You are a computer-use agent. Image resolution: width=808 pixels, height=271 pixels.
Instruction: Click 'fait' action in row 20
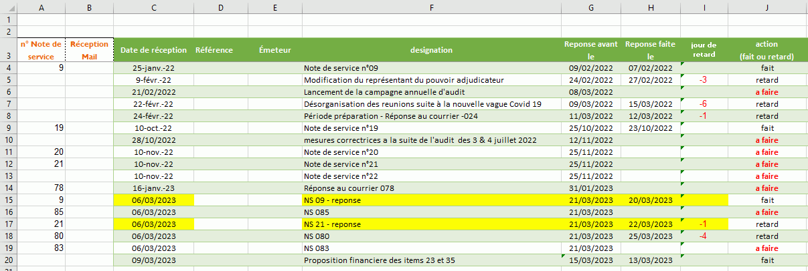[766, 260]
